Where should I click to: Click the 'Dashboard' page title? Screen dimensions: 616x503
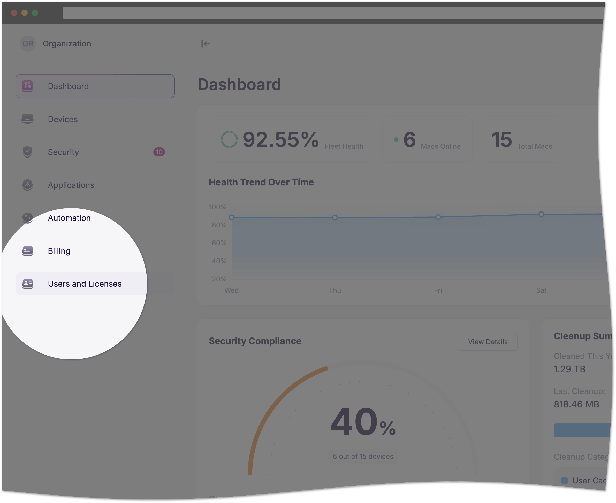[239, 85]
